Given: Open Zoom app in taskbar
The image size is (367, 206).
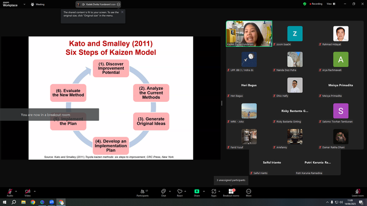Looking at the screenshot, I should 52,202.
